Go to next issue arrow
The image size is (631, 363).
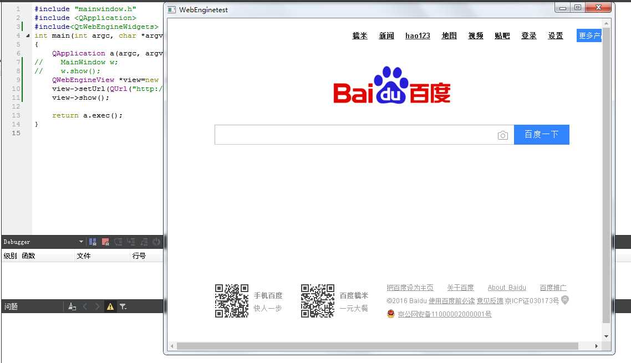[98, 306]
